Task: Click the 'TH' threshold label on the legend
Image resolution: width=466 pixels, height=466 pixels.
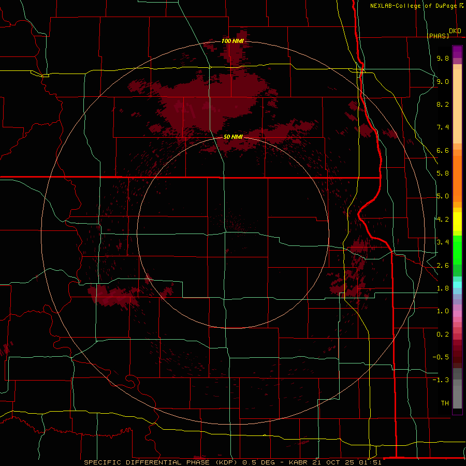Action: point(445,403)
